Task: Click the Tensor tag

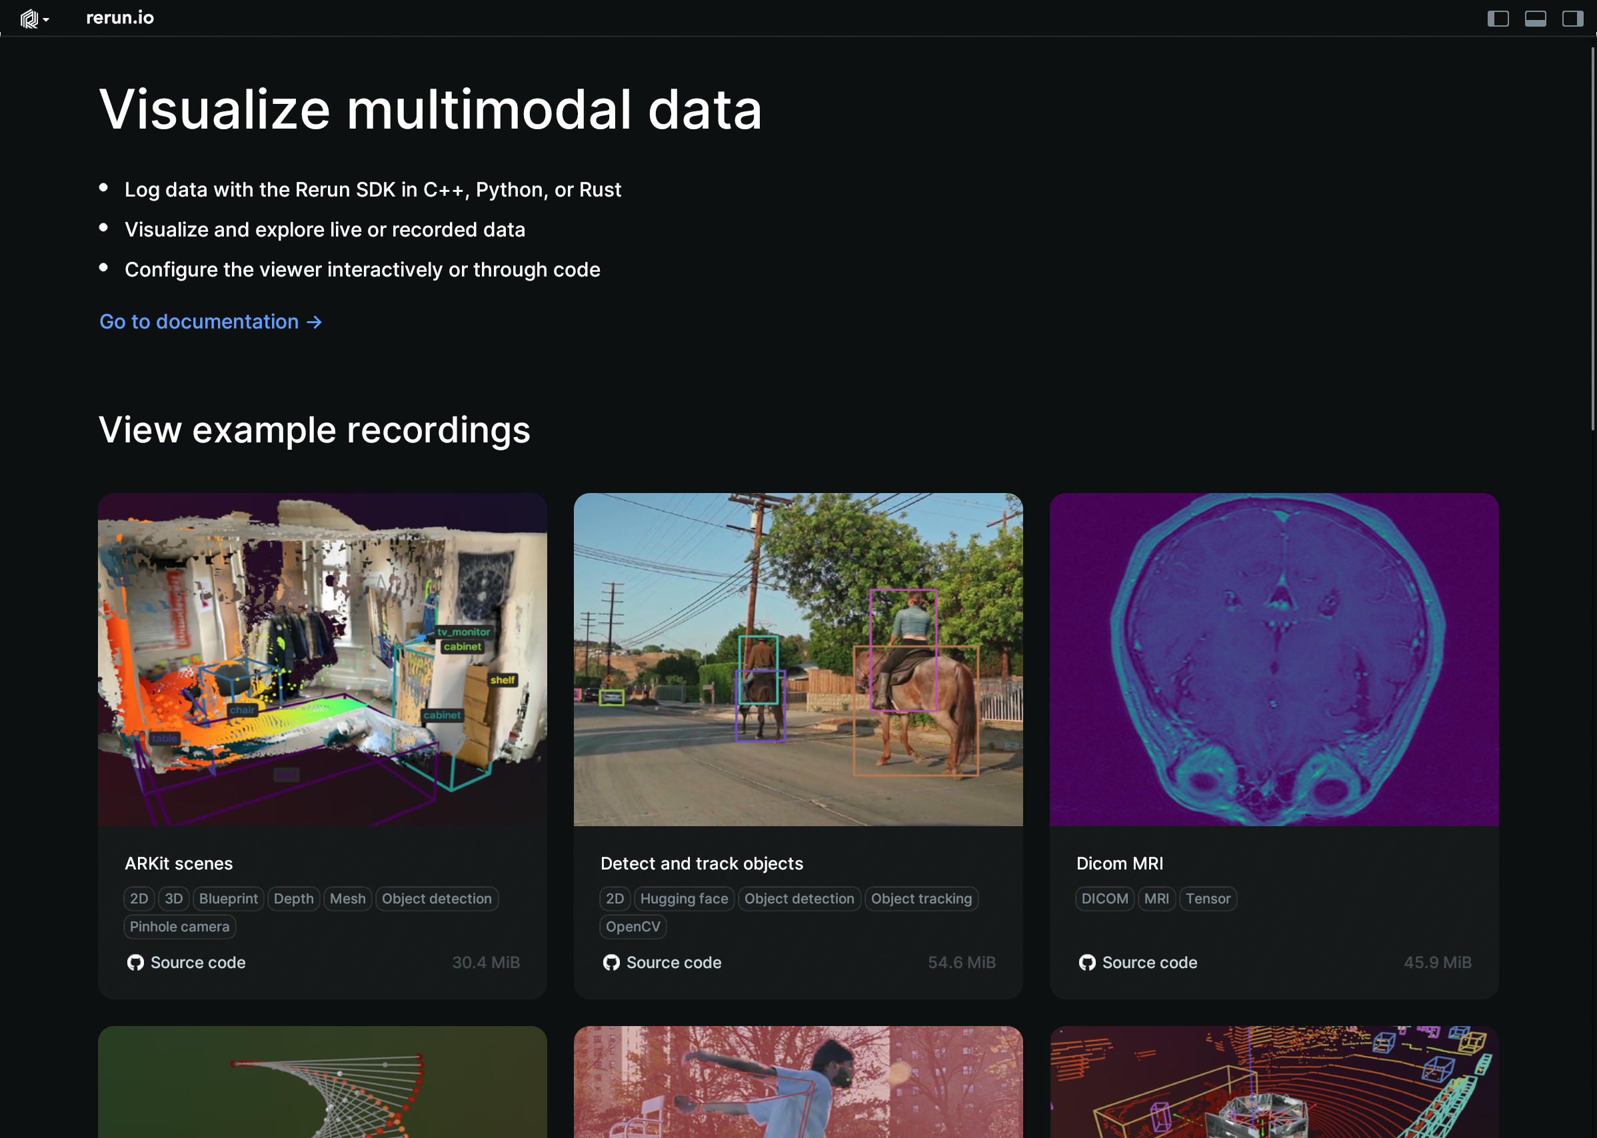Action: tap(1208, 898)
